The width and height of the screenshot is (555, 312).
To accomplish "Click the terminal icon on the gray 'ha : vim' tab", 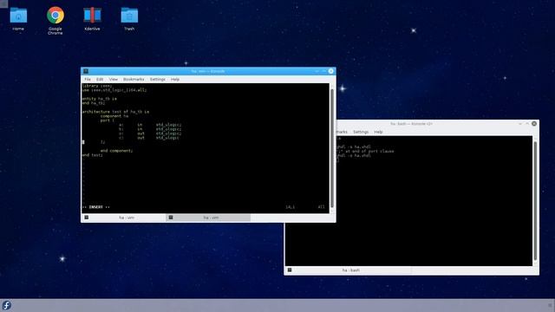I will pyautogui.click(x=171, y=218).
